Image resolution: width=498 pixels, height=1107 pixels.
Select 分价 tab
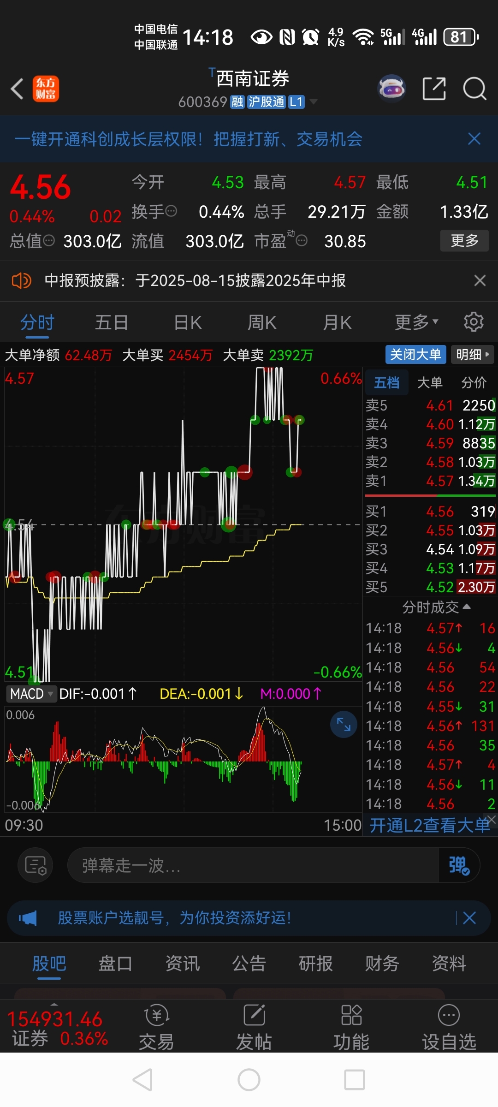coord(474,382)
